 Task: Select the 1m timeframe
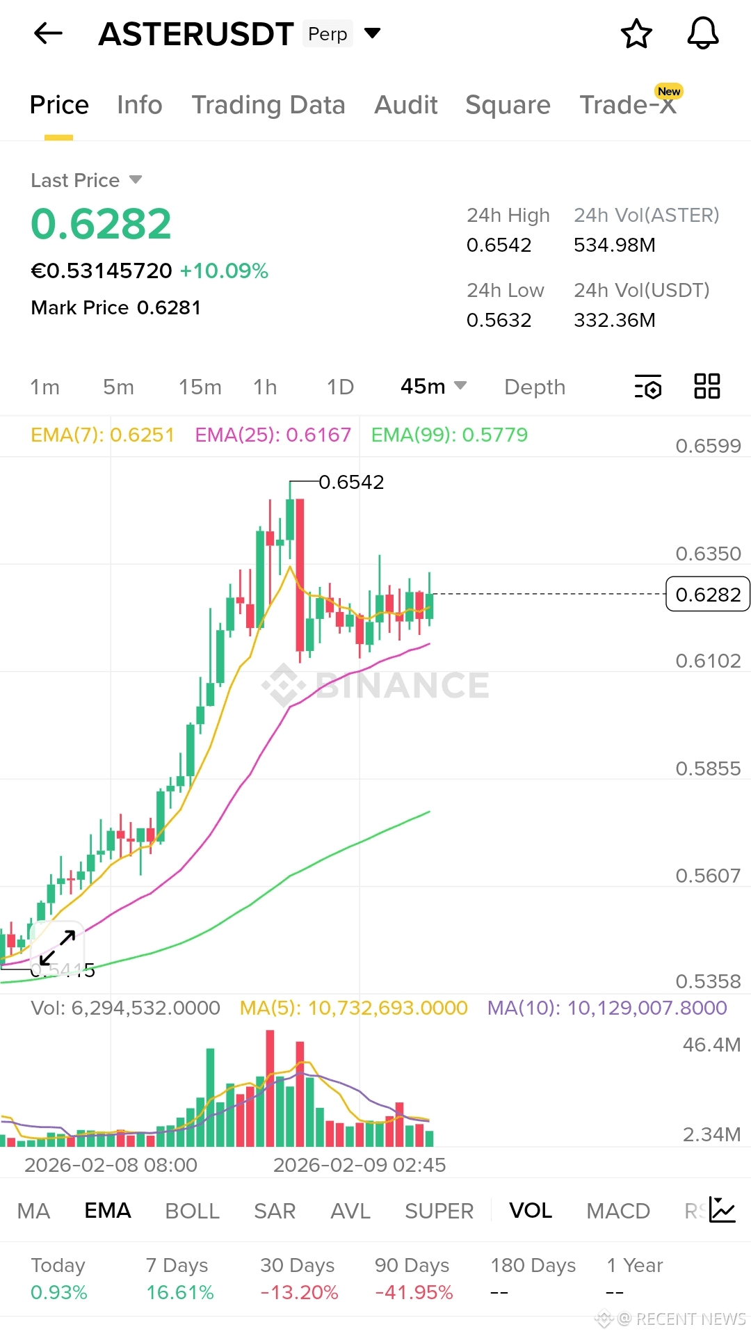45,387
